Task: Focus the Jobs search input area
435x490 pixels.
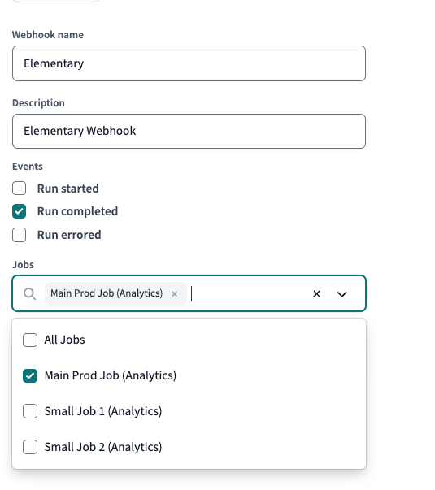Action: pyautogui.click(x=247, y=293)
